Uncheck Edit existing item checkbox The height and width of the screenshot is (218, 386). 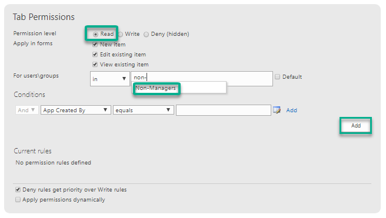pyautogui.click(x=95, y=54)
